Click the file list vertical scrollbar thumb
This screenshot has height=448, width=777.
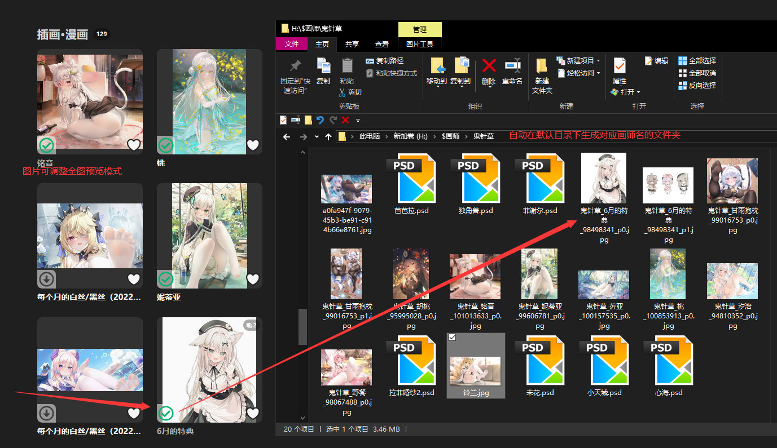coord(302,326)
